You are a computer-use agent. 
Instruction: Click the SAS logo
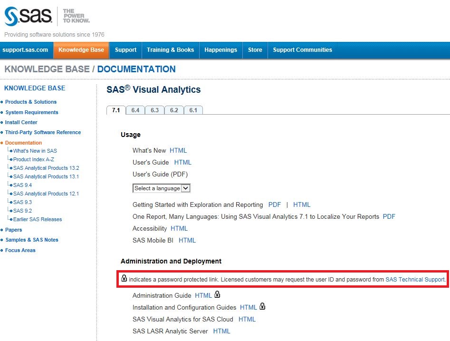28,16
